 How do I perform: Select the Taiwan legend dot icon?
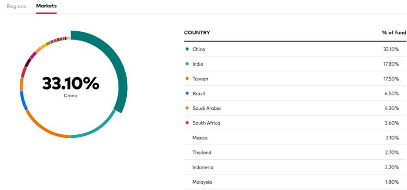(187, 79)
